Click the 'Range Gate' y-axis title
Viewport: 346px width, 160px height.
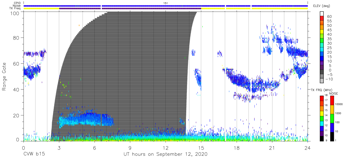[4, 76]
